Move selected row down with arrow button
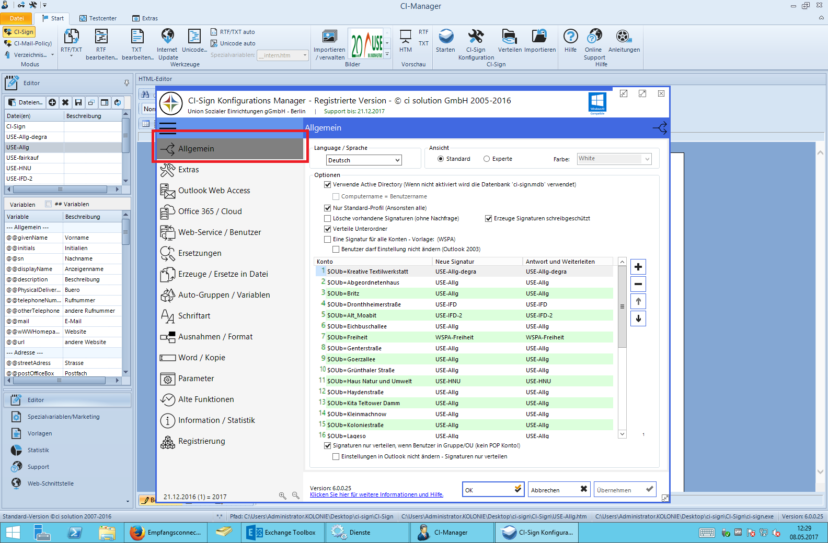 pos(638,318)
